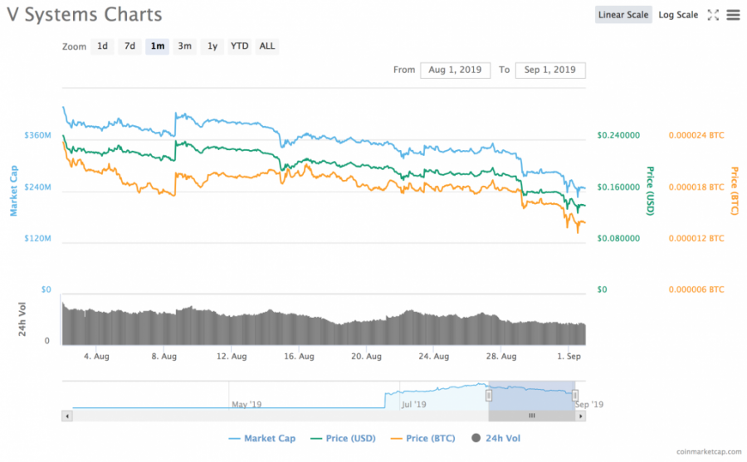747x462 pixels.
Task: Click the 0.000018 BTC label
Action: coord(696,187)
